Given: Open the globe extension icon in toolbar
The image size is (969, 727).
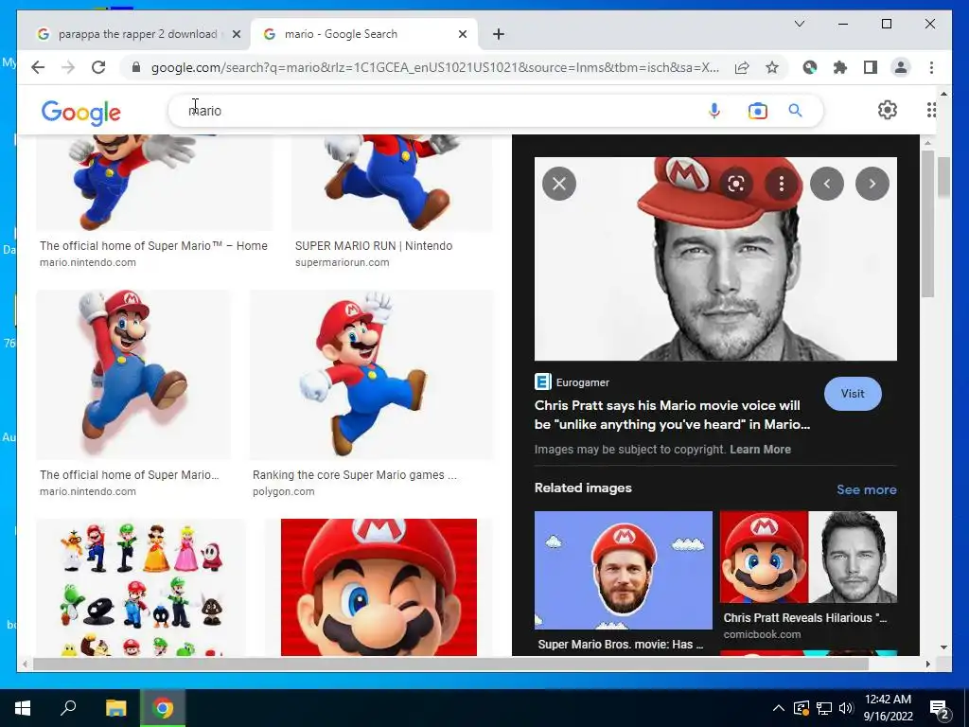Looking at the screenshot, I should pyautogui.click(x=810, y=67).
